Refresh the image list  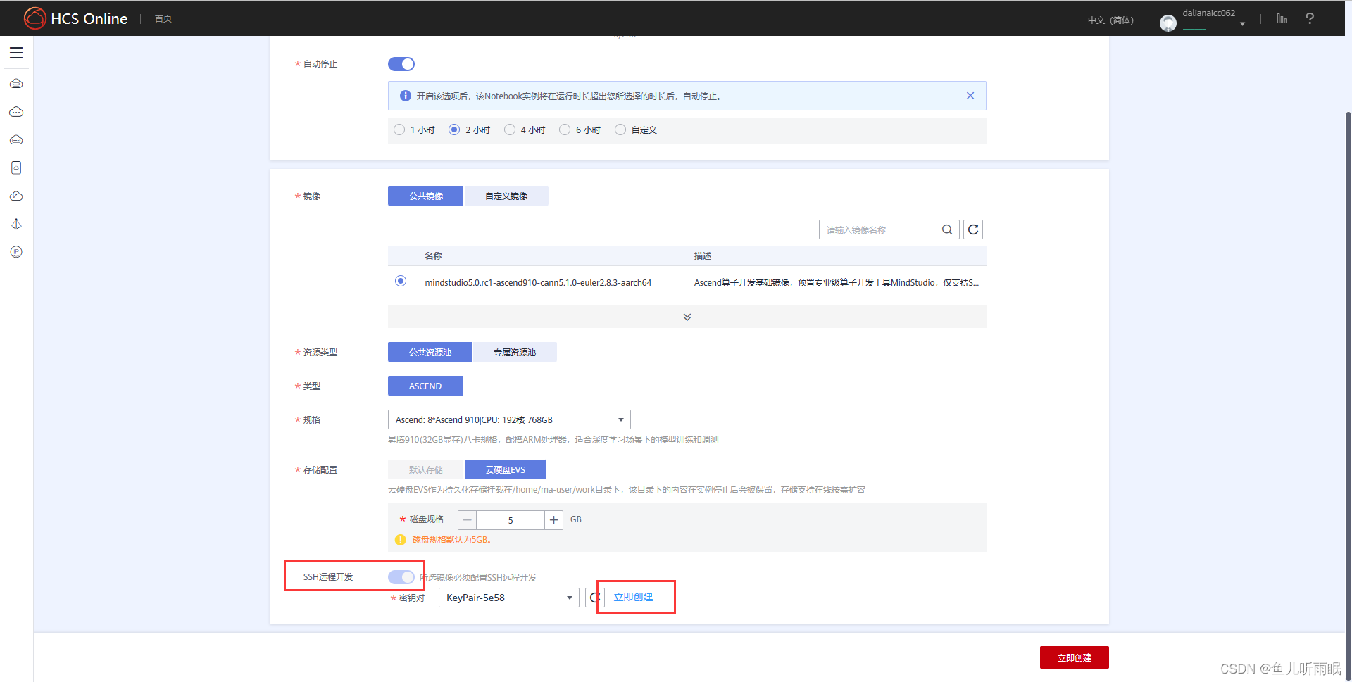coord(972,229)
